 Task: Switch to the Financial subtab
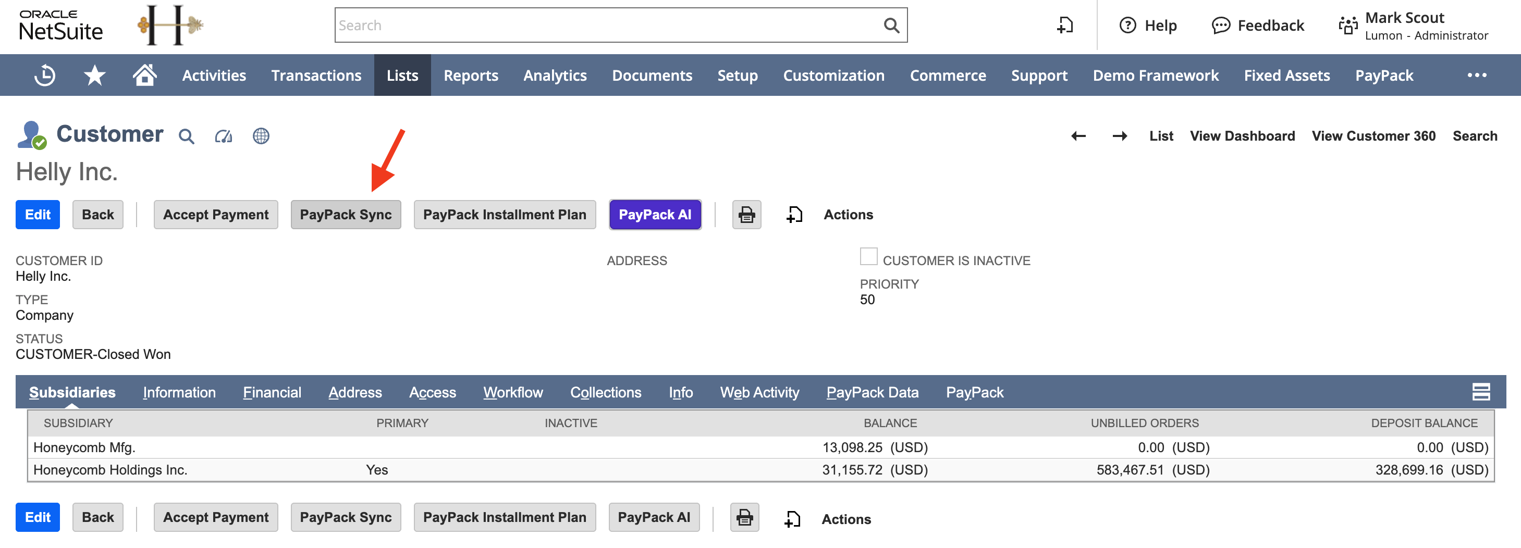272,392
